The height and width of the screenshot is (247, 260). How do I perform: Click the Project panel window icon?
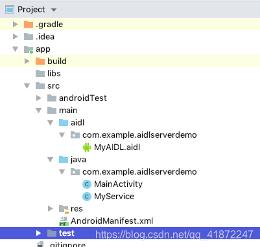10,10
